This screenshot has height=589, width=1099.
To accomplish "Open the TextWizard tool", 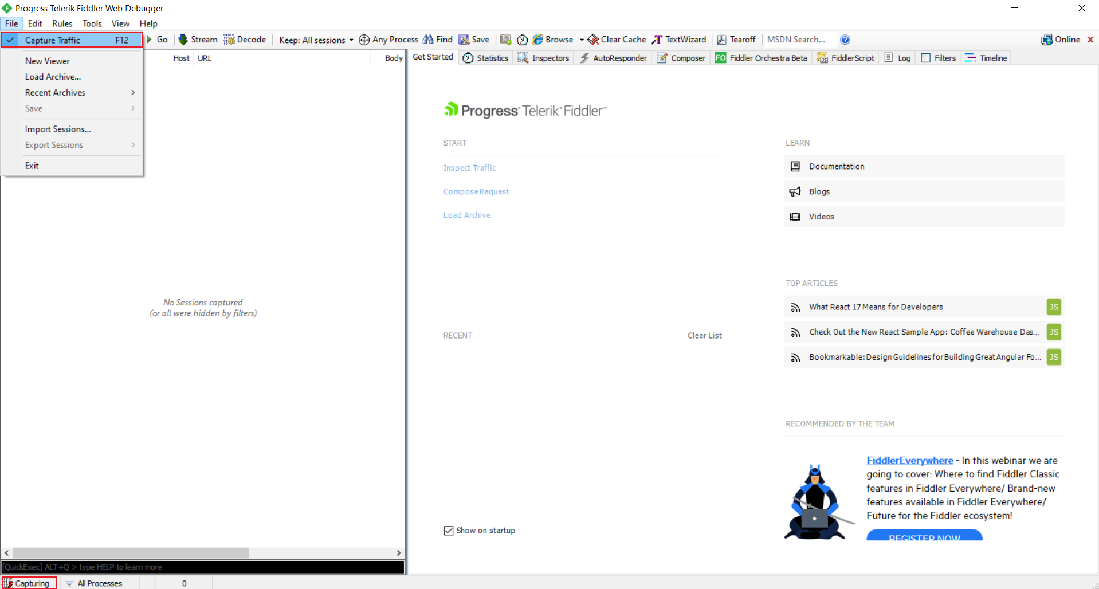I will coord(679,40).
